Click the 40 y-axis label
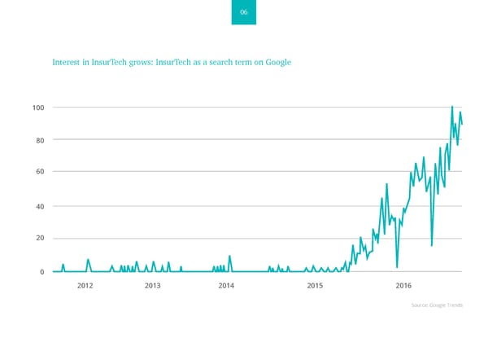The width and height of the screenshot is (488, 347). (x=41, y=206)
